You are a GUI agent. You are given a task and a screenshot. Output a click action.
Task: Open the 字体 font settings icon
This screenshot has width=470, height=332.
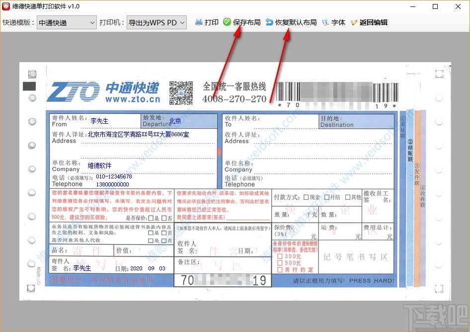coord(325,22)
